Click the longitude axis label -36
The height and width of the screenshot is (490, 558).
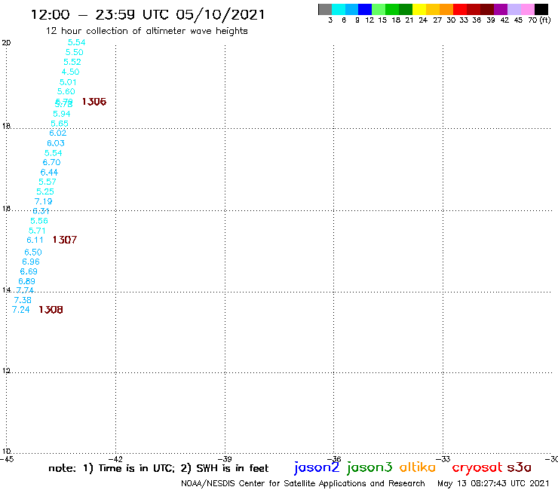pyautogui.click(x=334, y=459)
